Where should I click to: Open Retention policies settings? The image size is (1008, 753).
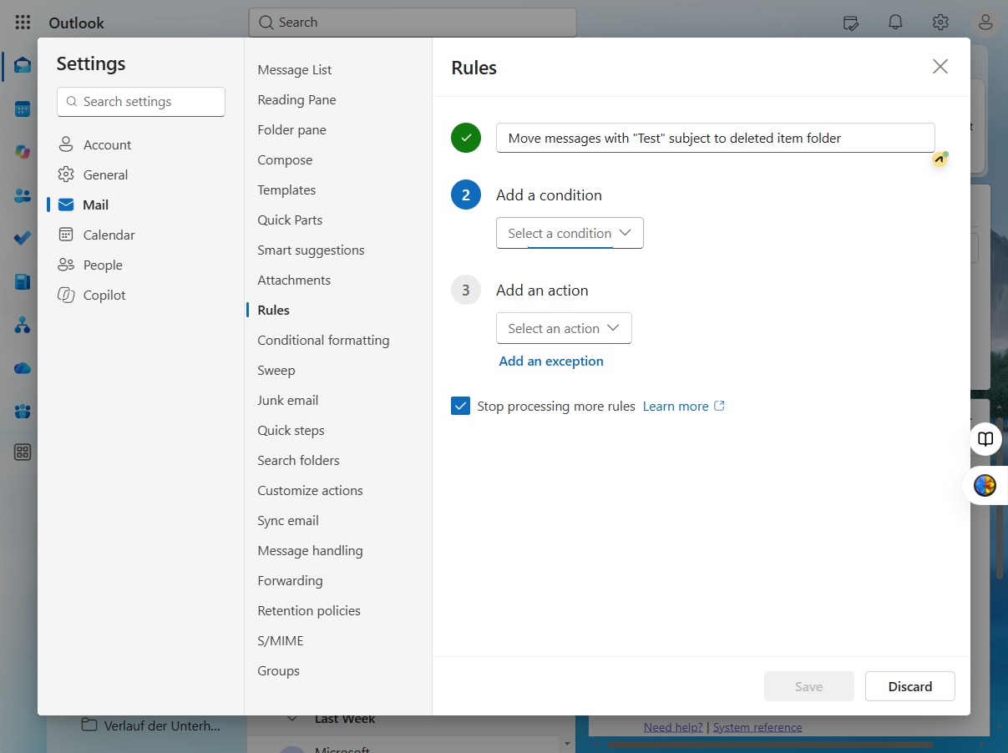click(309, 610)
